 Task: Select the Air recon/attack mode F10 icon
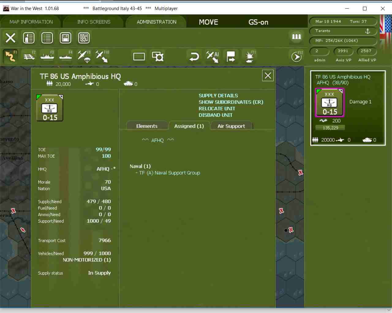click(102, 56)
